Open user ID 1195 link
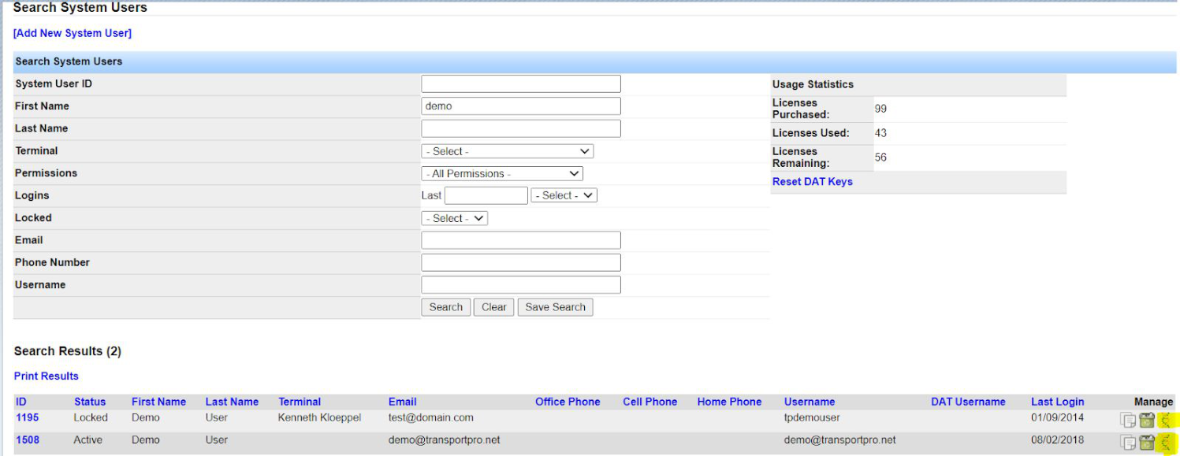The width and height of the screenshot is (1180, 456). coord(27,417)
